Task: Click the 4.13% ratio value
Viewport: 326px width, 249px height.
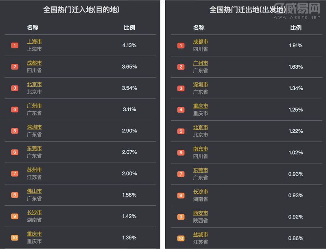Action: pyautogui.click(x=129, y=45)
